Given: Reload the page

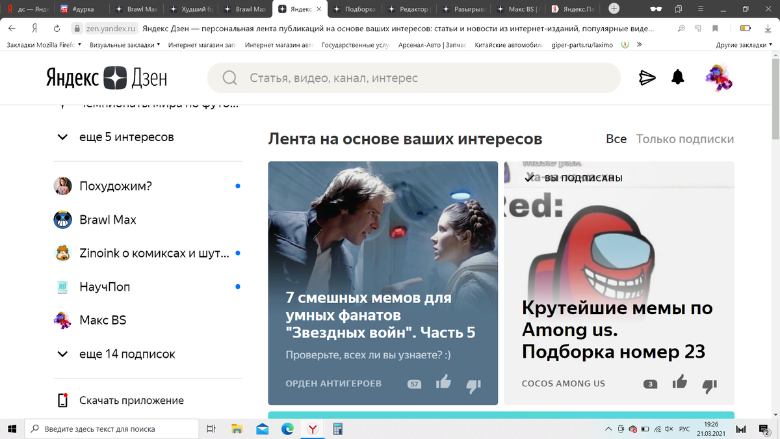Looking at the screenshot, I should click(x=57, y=29).
